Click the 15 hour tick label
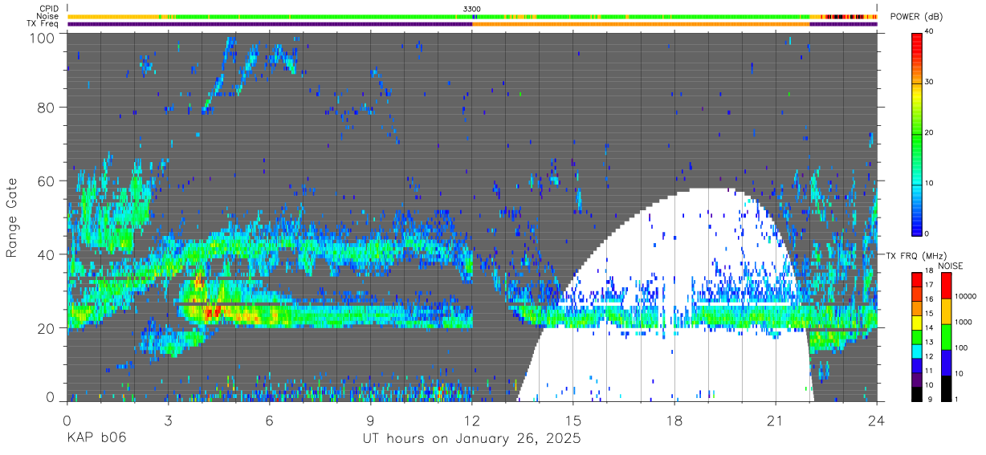This screenshot has width=986, height=455. 573,420
